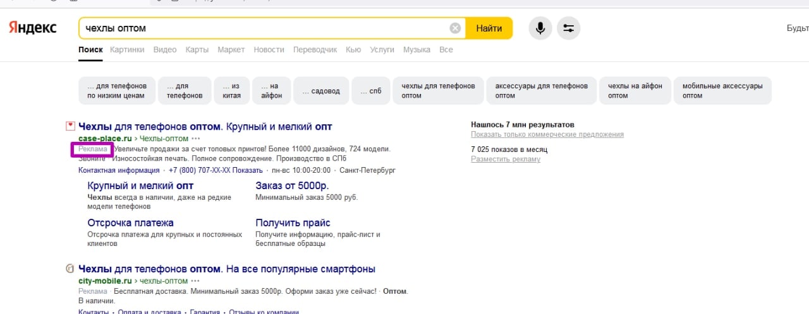The image size is (809, 314).
Task: Click the text Минимальный заказ 5000 руб.
Action: (307, 197)
